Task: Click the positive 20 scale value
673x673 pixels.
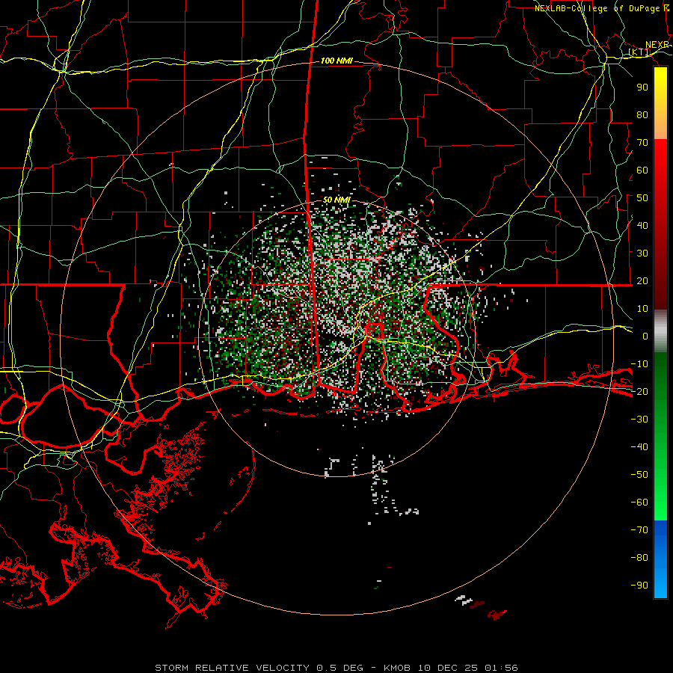Action: pos(642,280)
